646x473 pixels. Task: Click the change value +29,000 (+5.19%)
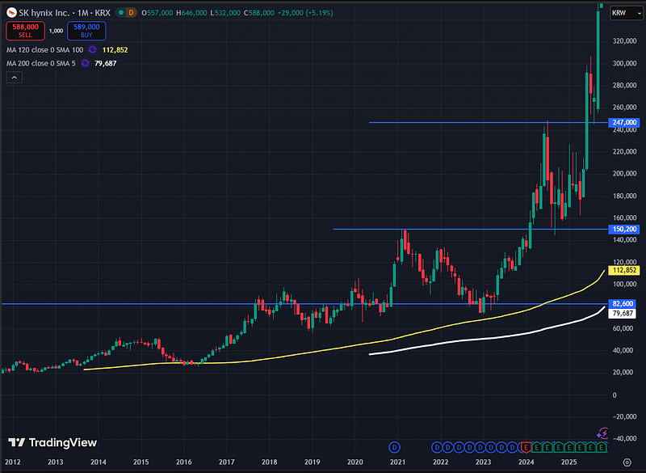pyautogui.click(x=305, y=13)
